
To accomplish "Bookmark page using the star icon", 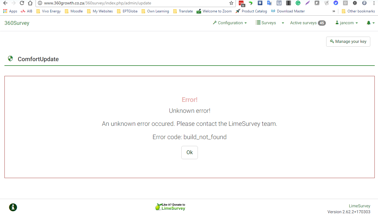I will pos(231,3).
